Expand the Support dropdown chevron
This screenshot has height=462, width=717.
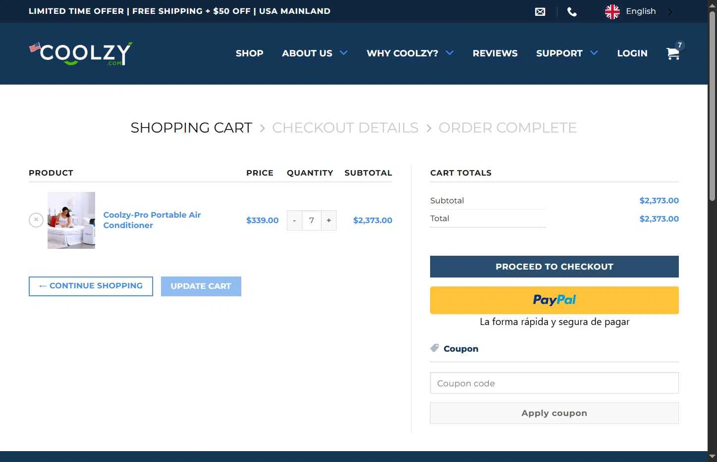tap(594, 52)
